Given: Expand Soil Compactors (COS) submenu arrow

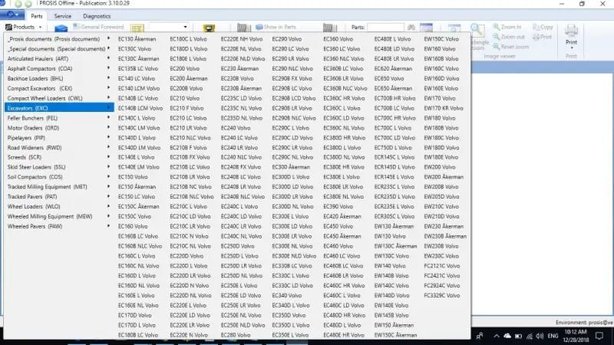Looking at the screenshot, I should click(x=108, y=177).
